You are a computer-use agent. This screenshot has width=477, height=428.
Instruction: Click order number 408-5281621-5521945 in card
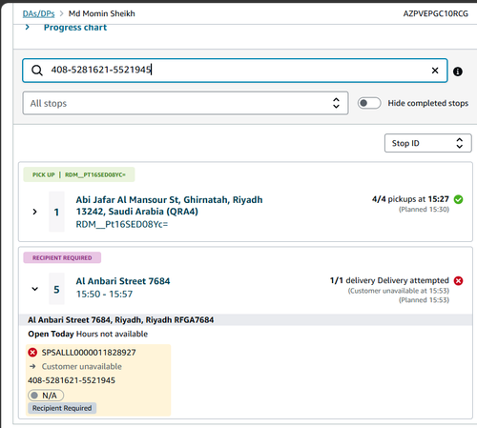(x=72, y=380)
